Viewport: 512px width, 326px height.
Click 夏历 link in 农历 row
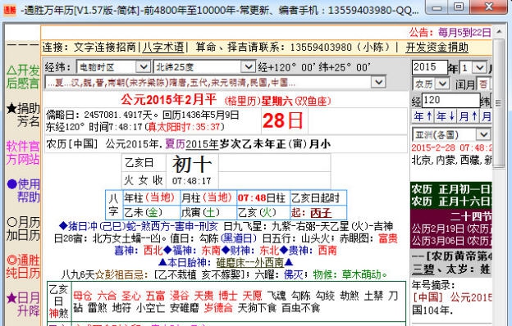click(176, 144)
